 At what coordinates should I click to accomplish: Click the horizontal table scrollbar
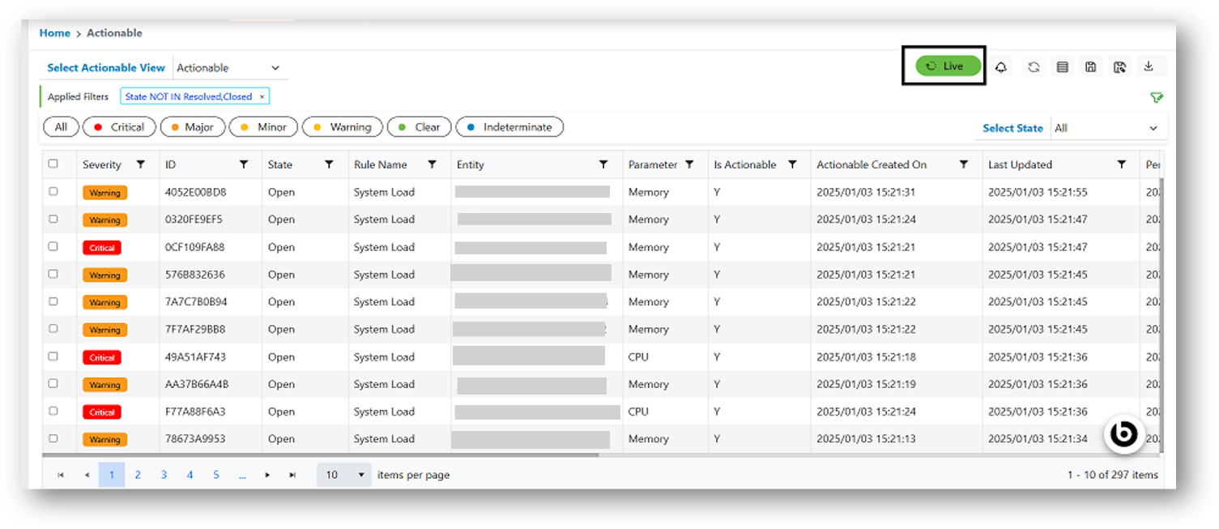tap(321, 455)
